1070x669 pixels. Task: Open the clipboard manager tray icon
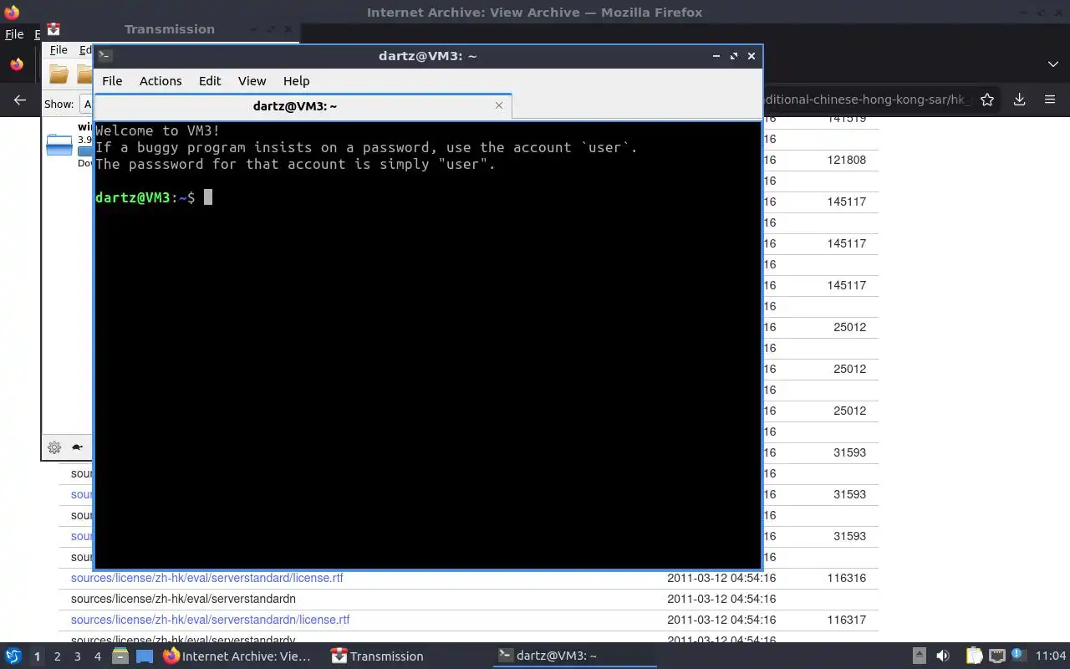(974, 656)
